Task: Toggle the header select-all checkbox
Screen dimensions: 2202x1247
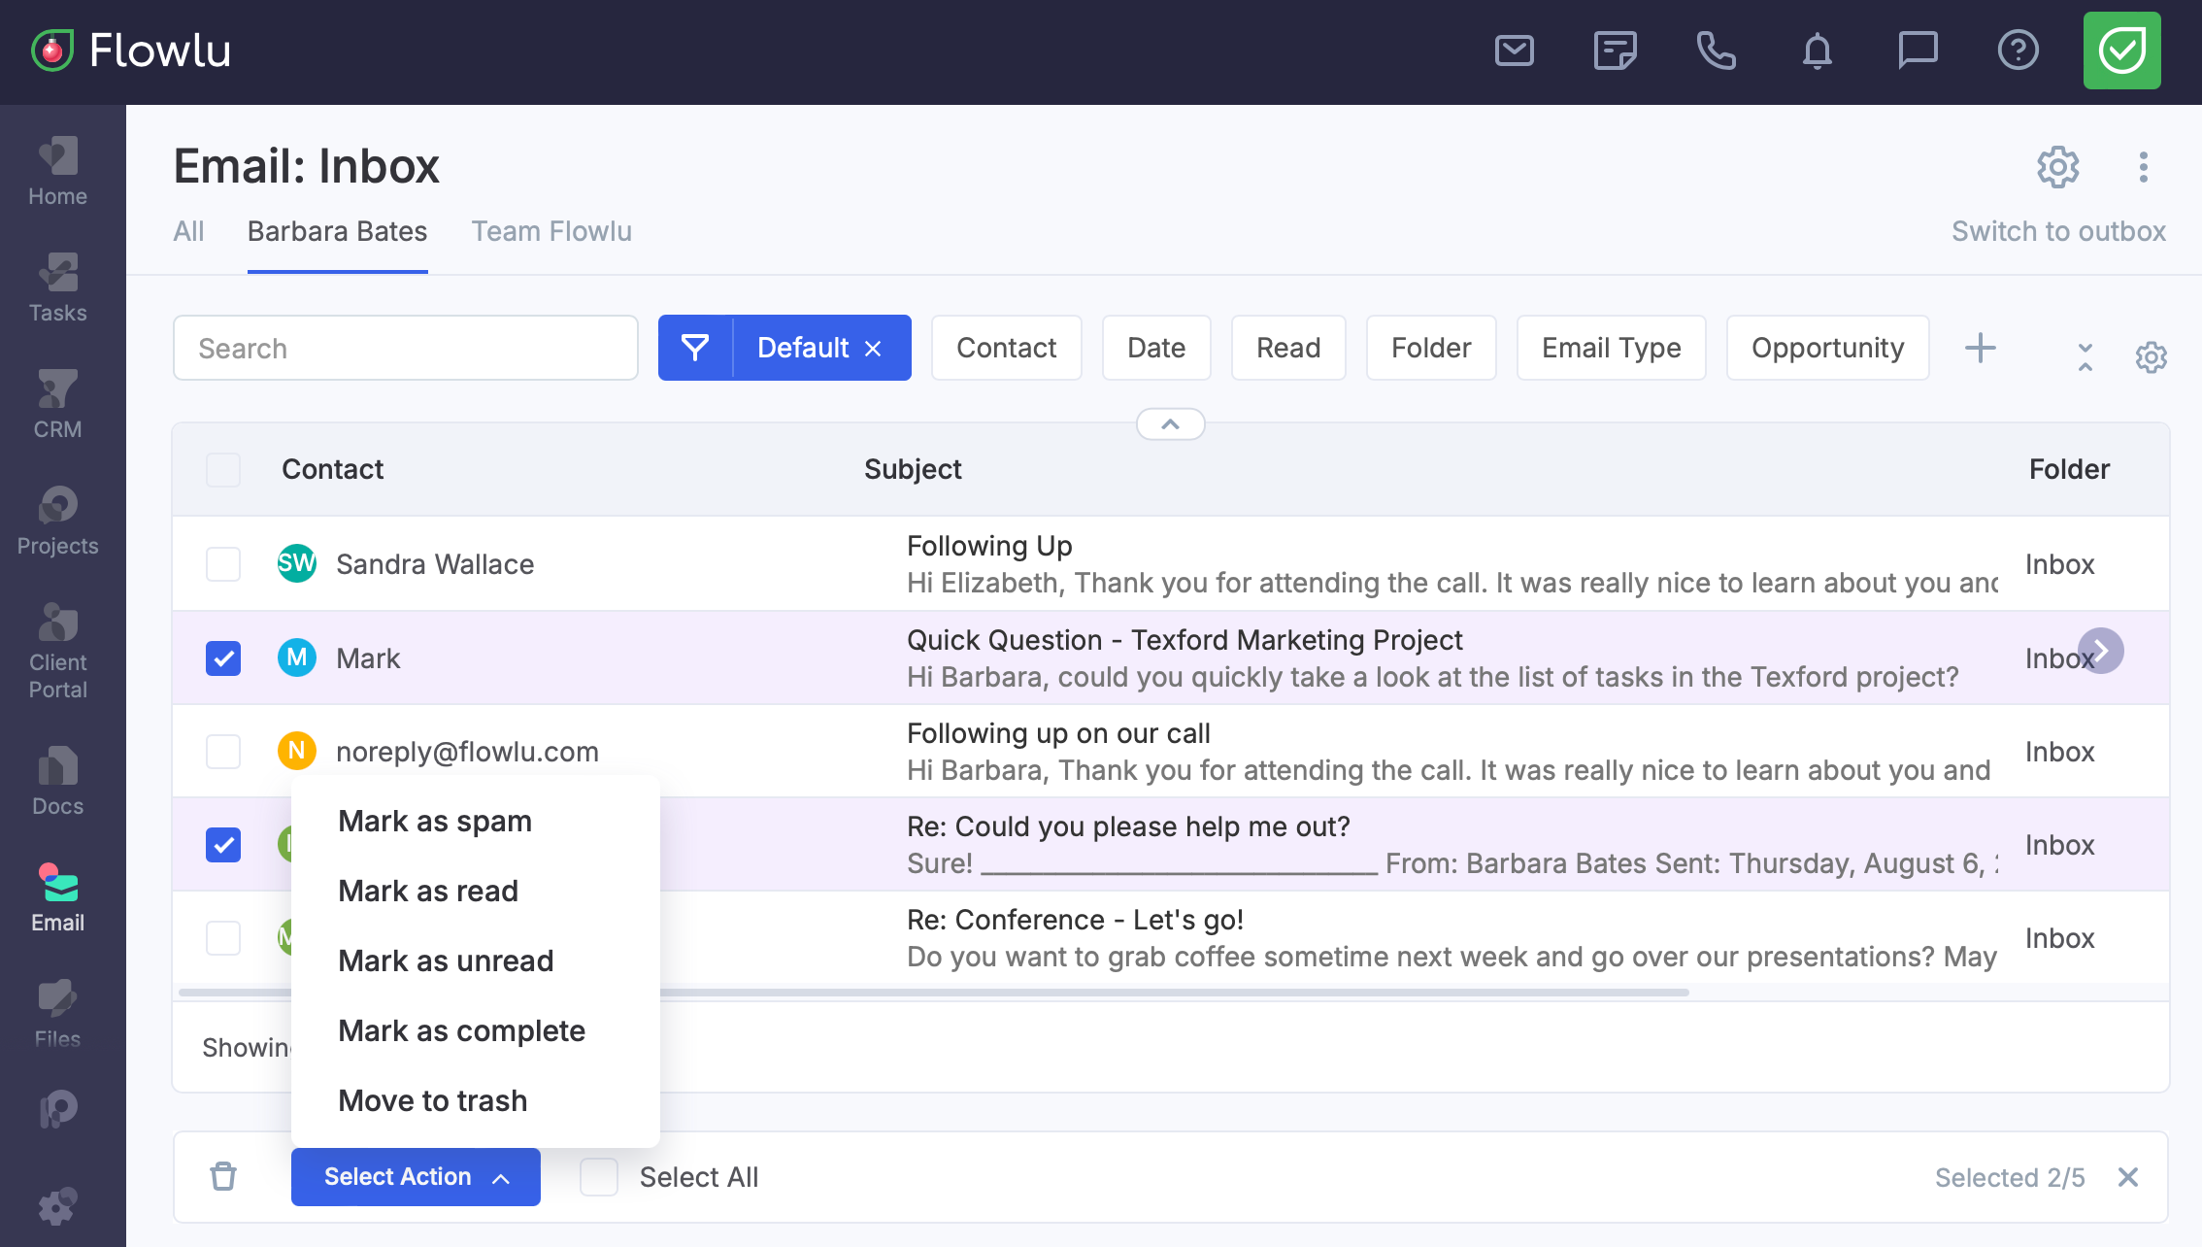Action: (x=223, y=469)
